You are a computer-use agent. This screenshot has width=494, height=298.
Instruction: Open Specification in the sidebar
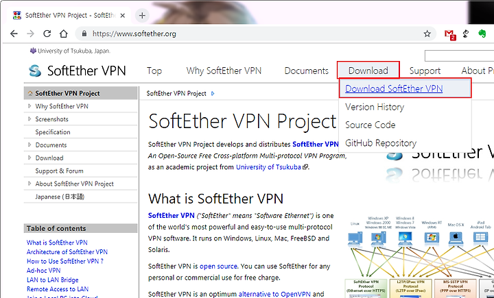click(53, 132)
